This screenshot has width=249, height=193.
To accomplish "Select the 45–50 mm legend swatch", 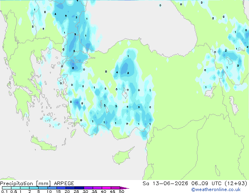I will [115, 188].
